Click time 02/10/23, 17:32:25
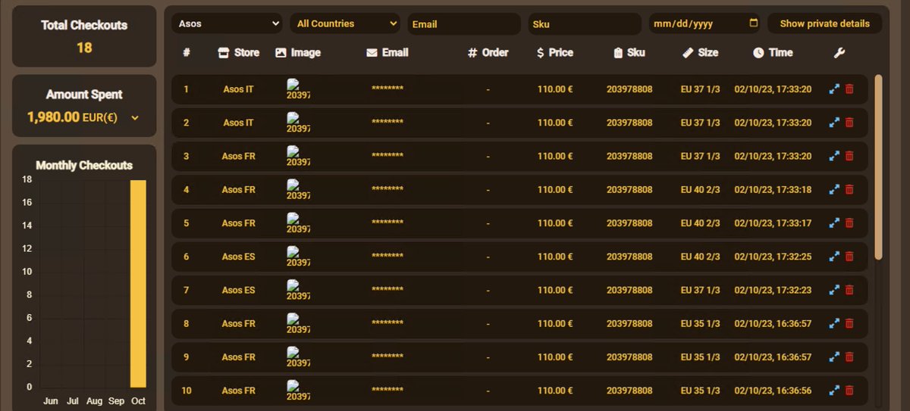 tap(773, 257)
